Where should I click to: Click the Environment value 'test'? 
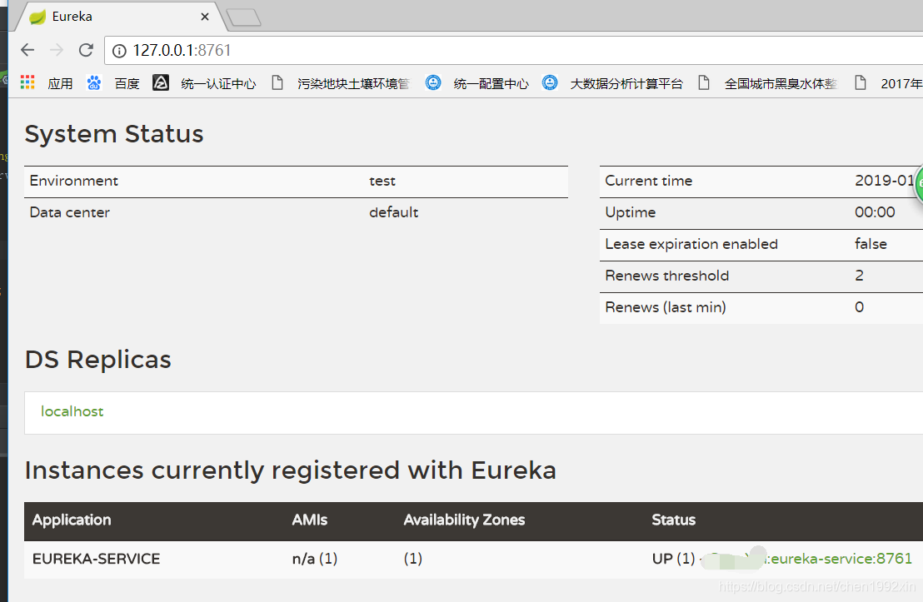coord(382,182)
